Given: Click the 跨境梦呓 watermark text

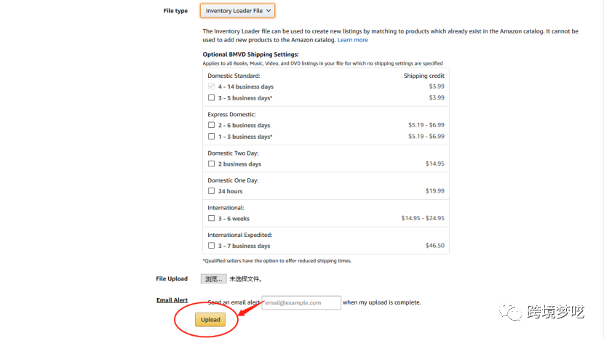Looking at the screenshot, I should point(556,312).
